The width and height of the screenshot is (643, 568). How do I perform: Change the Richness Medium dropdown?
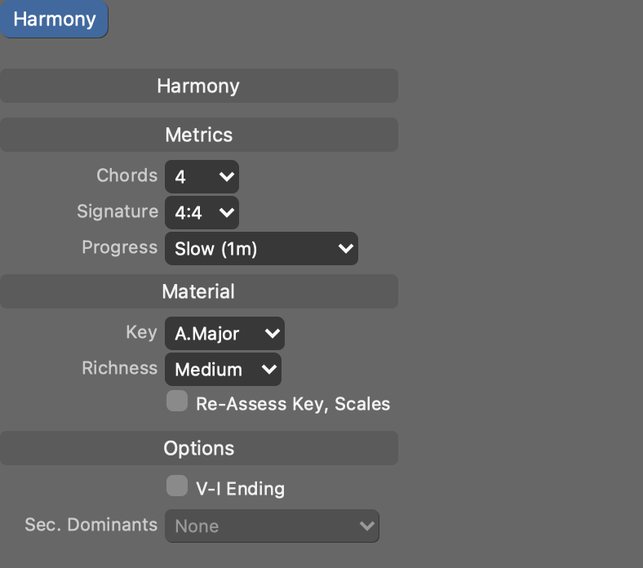pyautogui.click(x=223, y=370)
